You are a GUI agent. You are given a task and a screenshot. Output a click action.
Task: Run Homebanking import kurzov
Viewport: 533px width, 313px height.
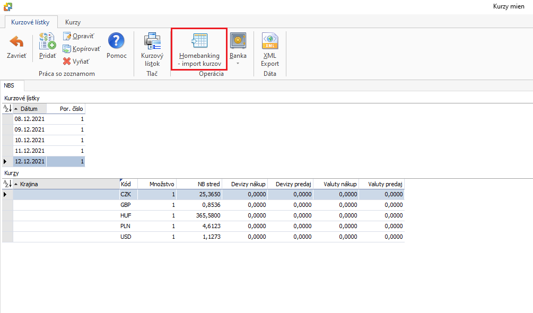click(199, 50)
